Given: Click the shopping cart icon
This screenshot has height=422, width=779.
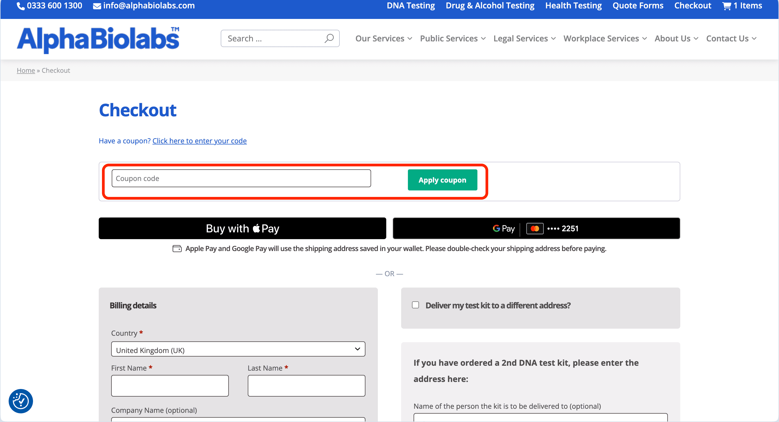Looking at the screenshot, I should click(726, 6).
